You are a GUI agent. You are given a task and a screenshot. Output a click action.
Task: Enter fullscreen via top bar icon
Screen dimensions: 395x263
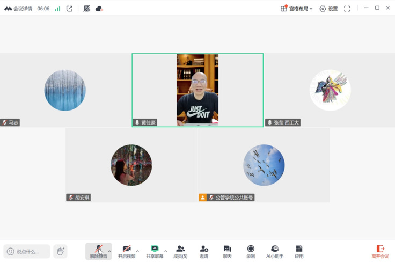347,9
